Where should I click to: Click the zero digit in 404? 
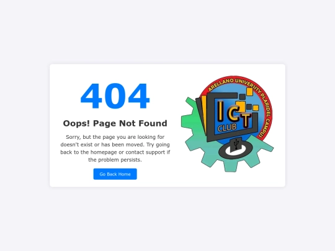[115, 96]
